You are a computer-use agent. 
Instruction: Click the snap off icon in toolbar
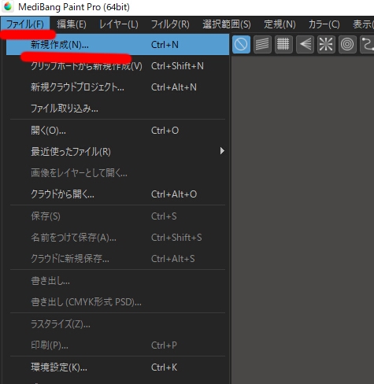pyautogui.click(x=241, y=44)
